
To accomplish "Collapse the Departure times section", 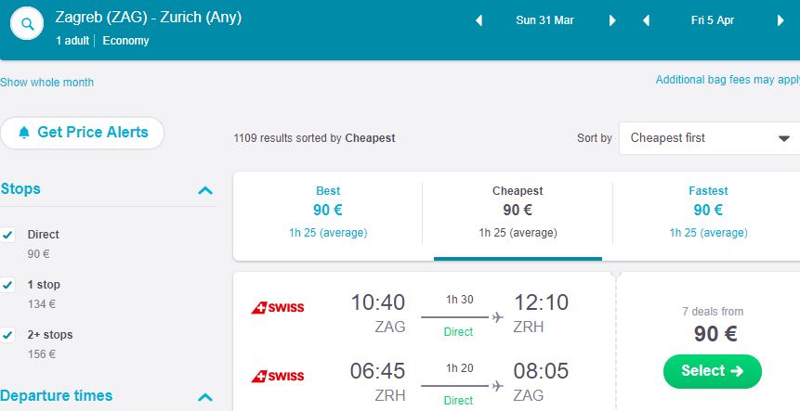I will [x=205, y=397].
